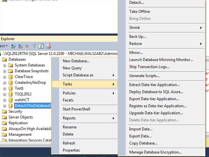Expand the Database Snapshots node
The width and height of the screenshot is (209, 157).
click(5, 72)
